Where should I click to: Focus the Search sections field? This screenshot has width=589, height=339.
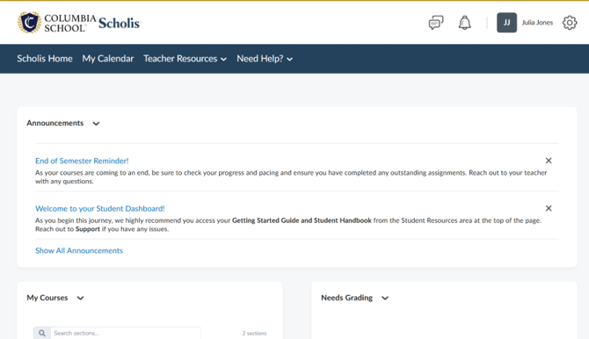pyautogui.click(x=126, y=333)
